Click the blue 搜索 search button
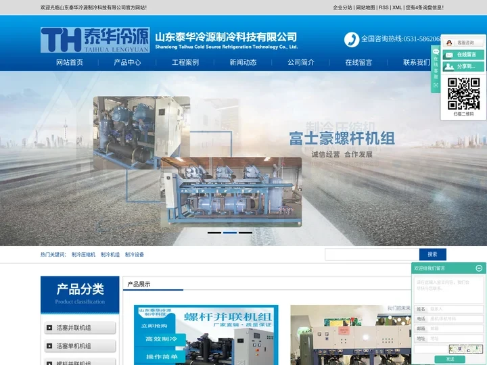Image resolution: width=487 pixels, height=365 pixels. click(432, 254)
